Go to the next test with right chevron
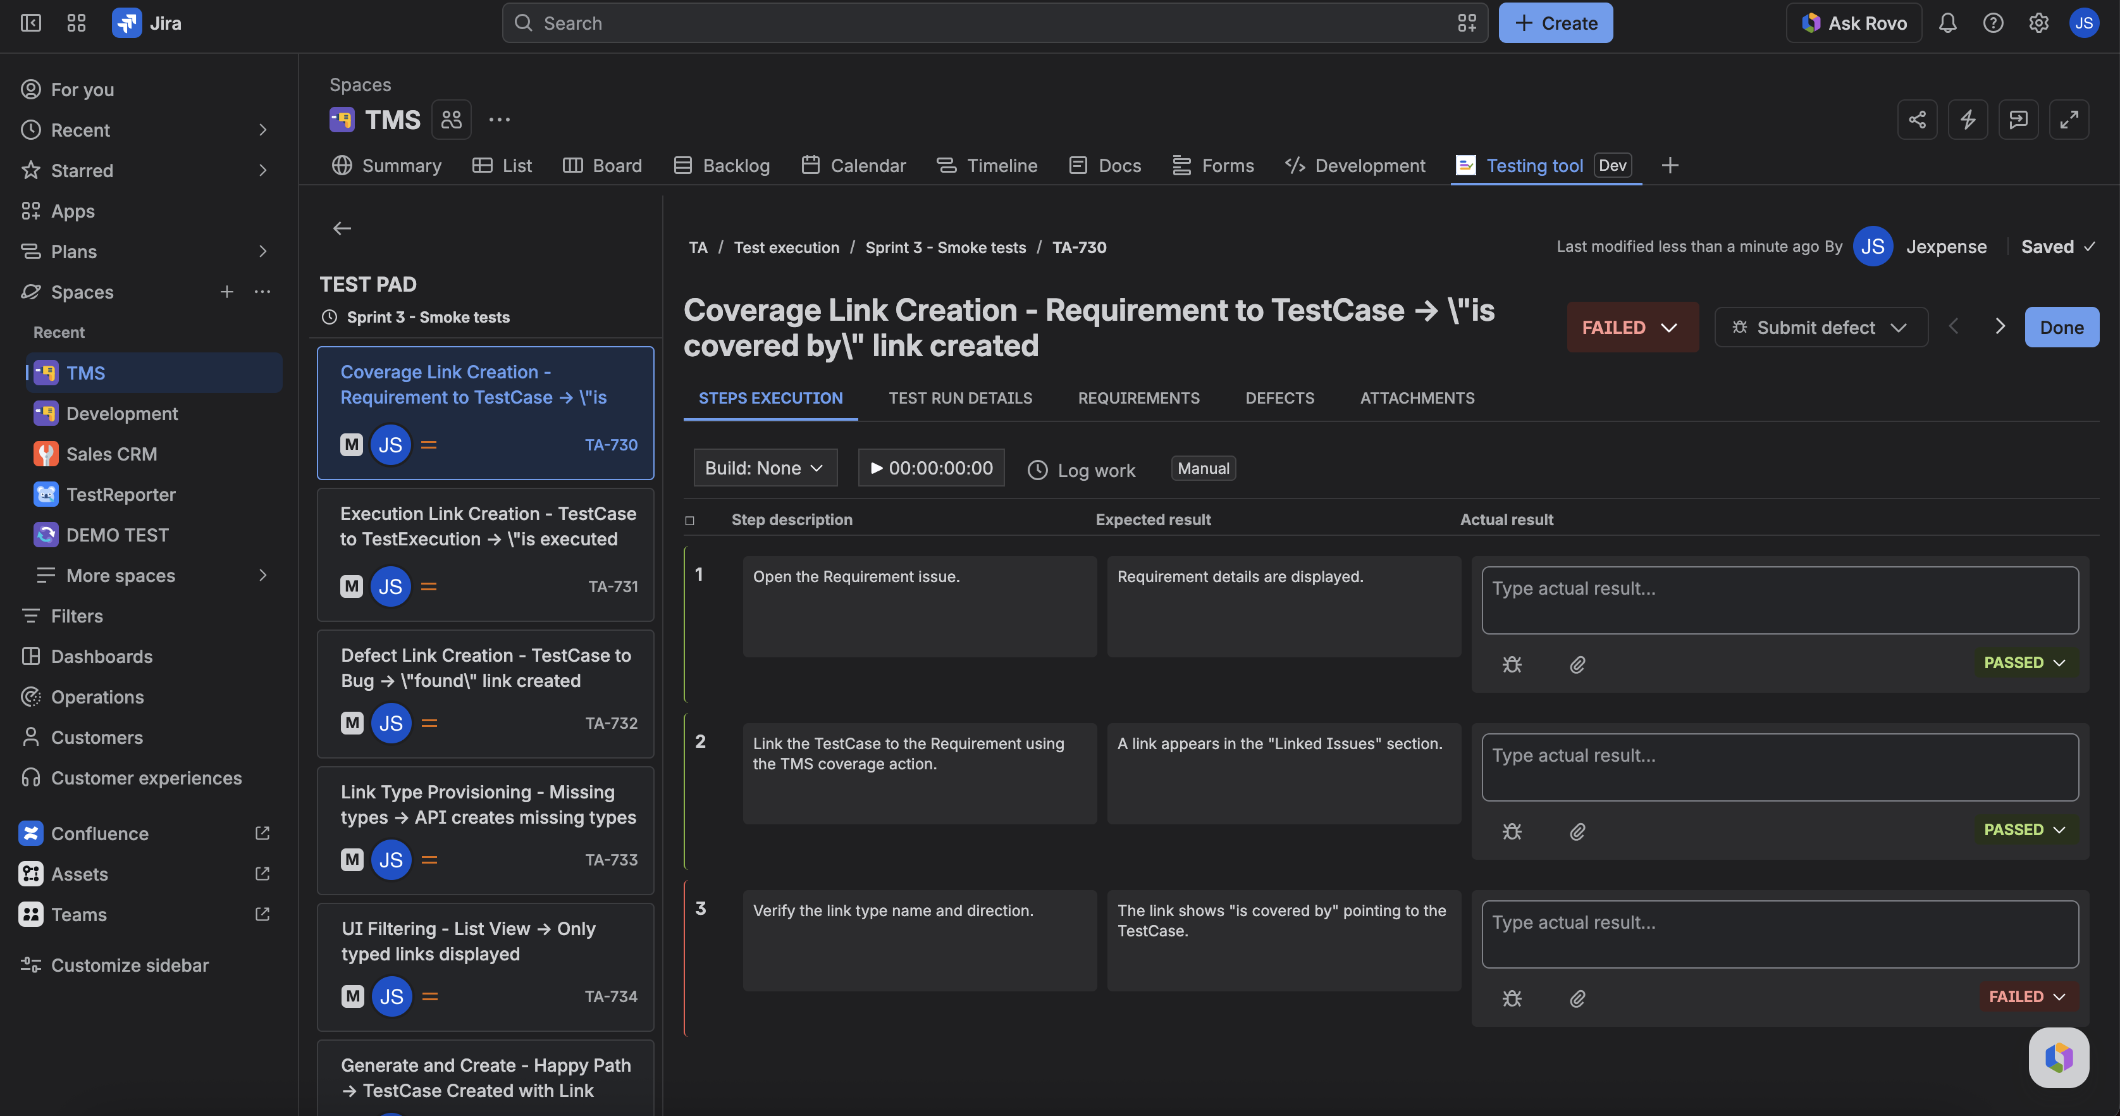This screenshot has height=1116, width=2120. (x=2000, y=326)
